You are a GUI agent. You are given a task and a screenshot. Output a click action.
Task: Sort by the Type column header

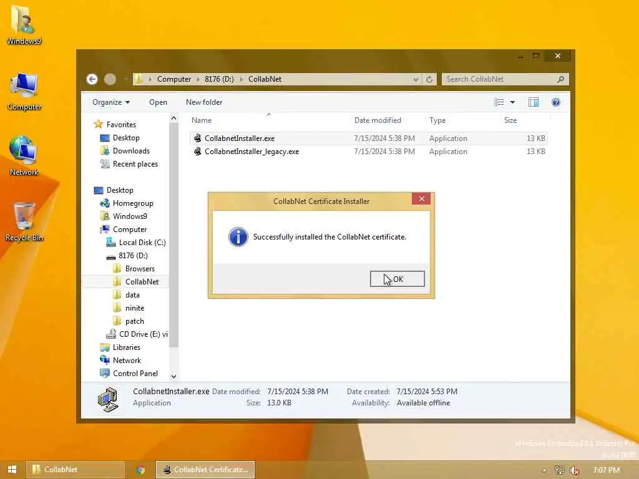coord(437,120)
